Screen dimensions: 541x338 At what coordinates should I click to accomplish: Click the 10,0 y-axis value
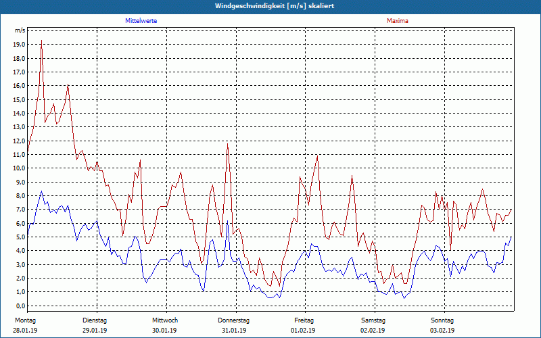point(19,168)
